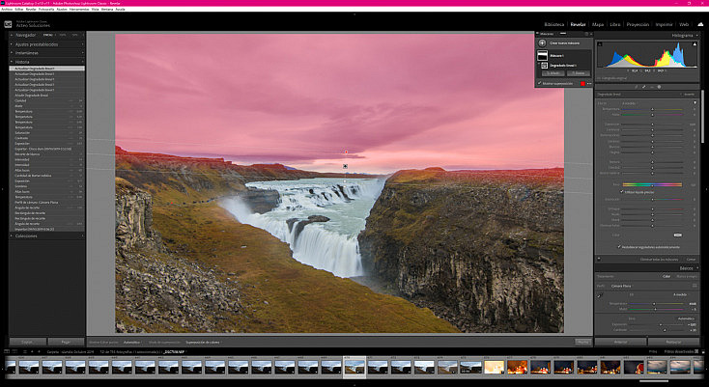Screen dimensions: 709x387
Task: Click the Cerrar button in mask panel
Action: click(691, 260)
